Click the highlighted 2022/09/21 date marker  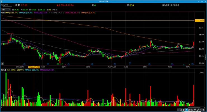[34, 67]
